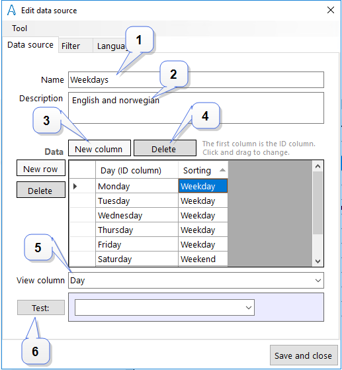
Task: Click the Test button
Action: [x=41, y=308]
